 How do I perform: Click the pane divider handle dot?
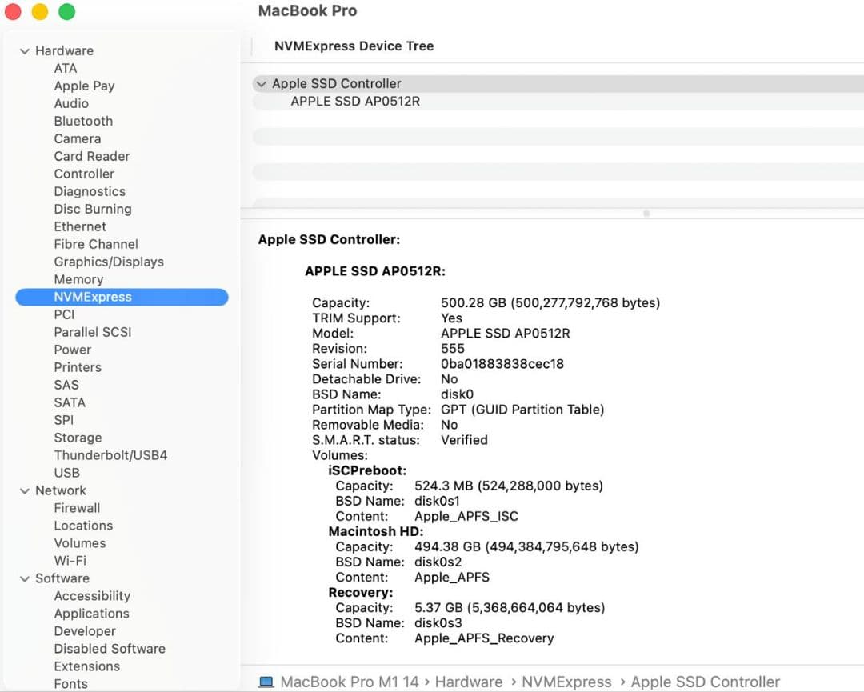tap(646, 214)
